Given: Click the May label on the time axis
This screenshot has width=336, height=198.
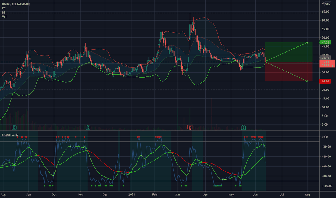Looking at the screenshot, I should click(x=231, y=194).
